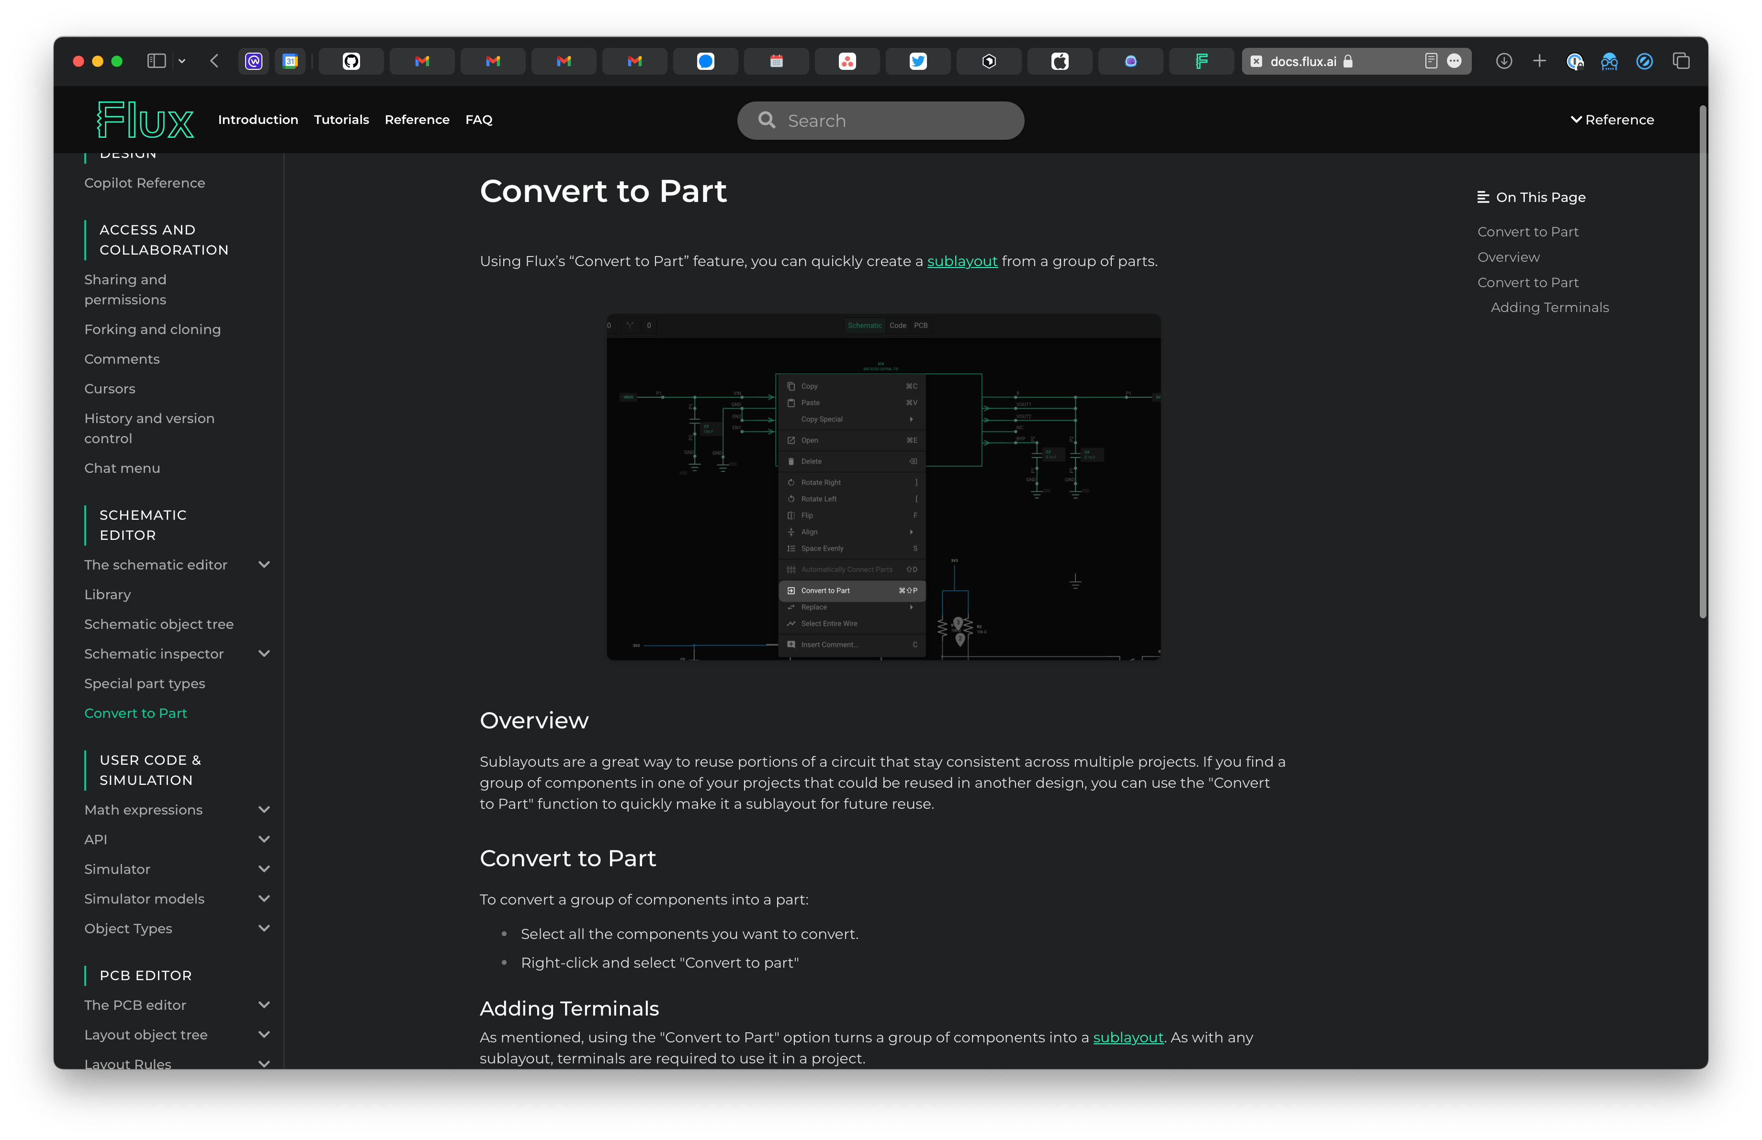1762x1140 pixels.
Task: Expand Simulator models section
Action: (263, 898)
